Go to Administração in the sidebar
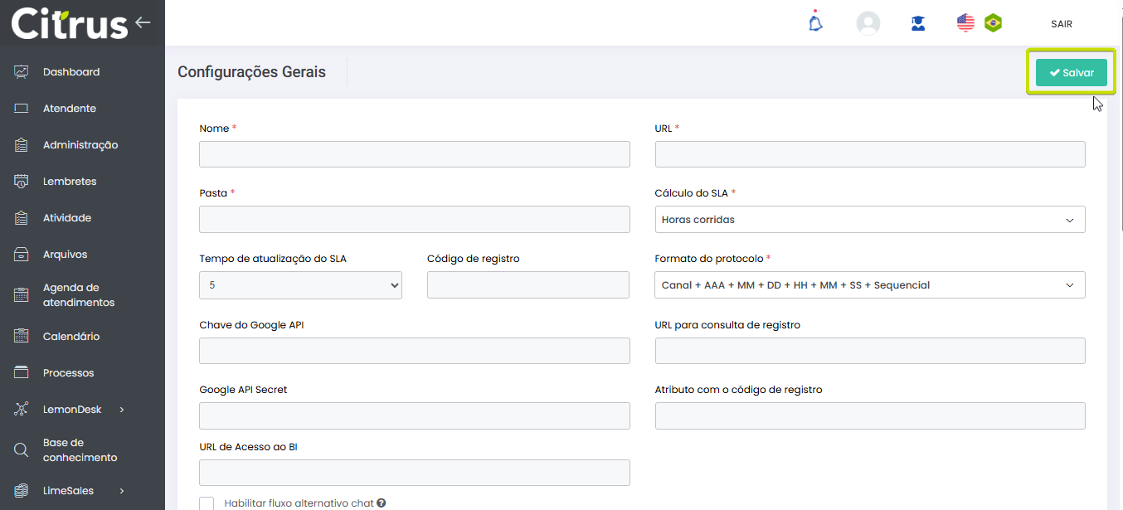 80,145
